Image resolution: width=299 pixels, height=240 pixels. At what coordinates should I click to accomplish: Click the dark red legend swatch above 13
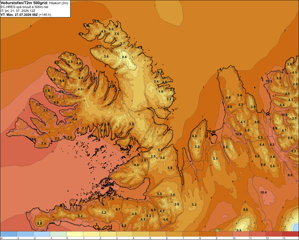pyautogui.click(x=290, y=234)
